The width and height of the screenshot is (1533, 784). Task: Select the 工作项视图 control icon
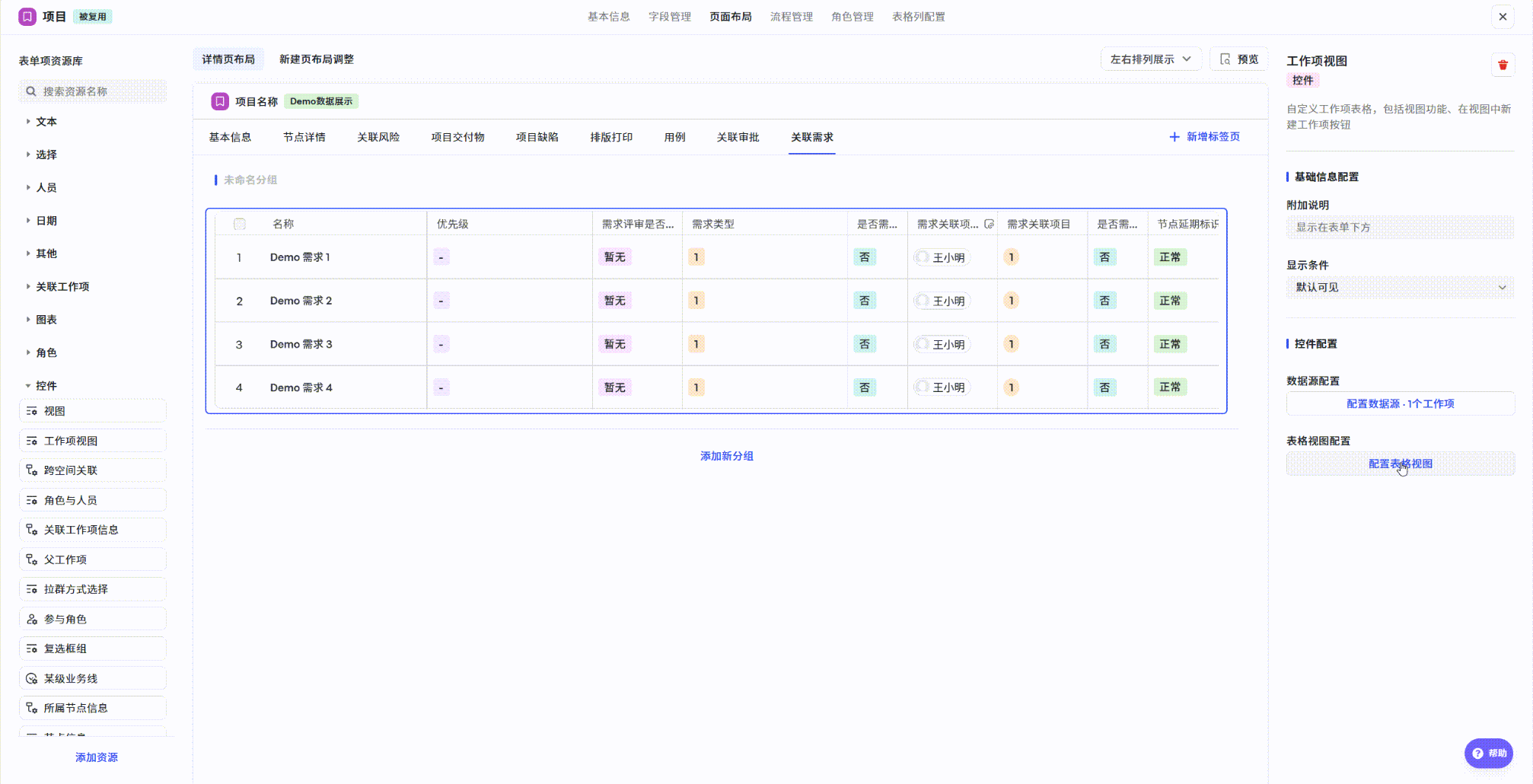(x=32, y=441)
